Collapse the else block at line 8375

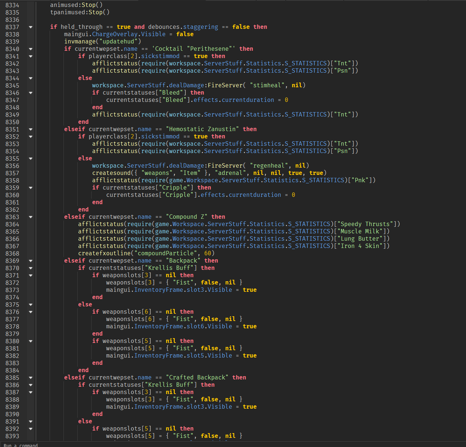[31, 305]
